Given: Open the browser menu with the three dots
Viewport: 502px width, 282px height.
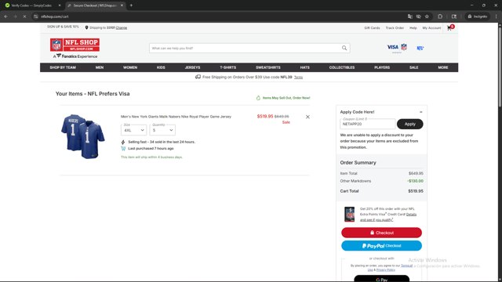Looking at the screenshot, I should tap(496, 16).
